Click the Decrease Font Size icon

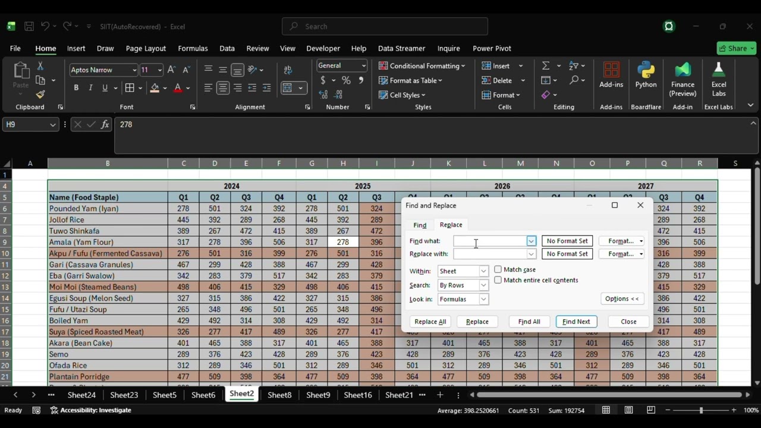point(186,70)
